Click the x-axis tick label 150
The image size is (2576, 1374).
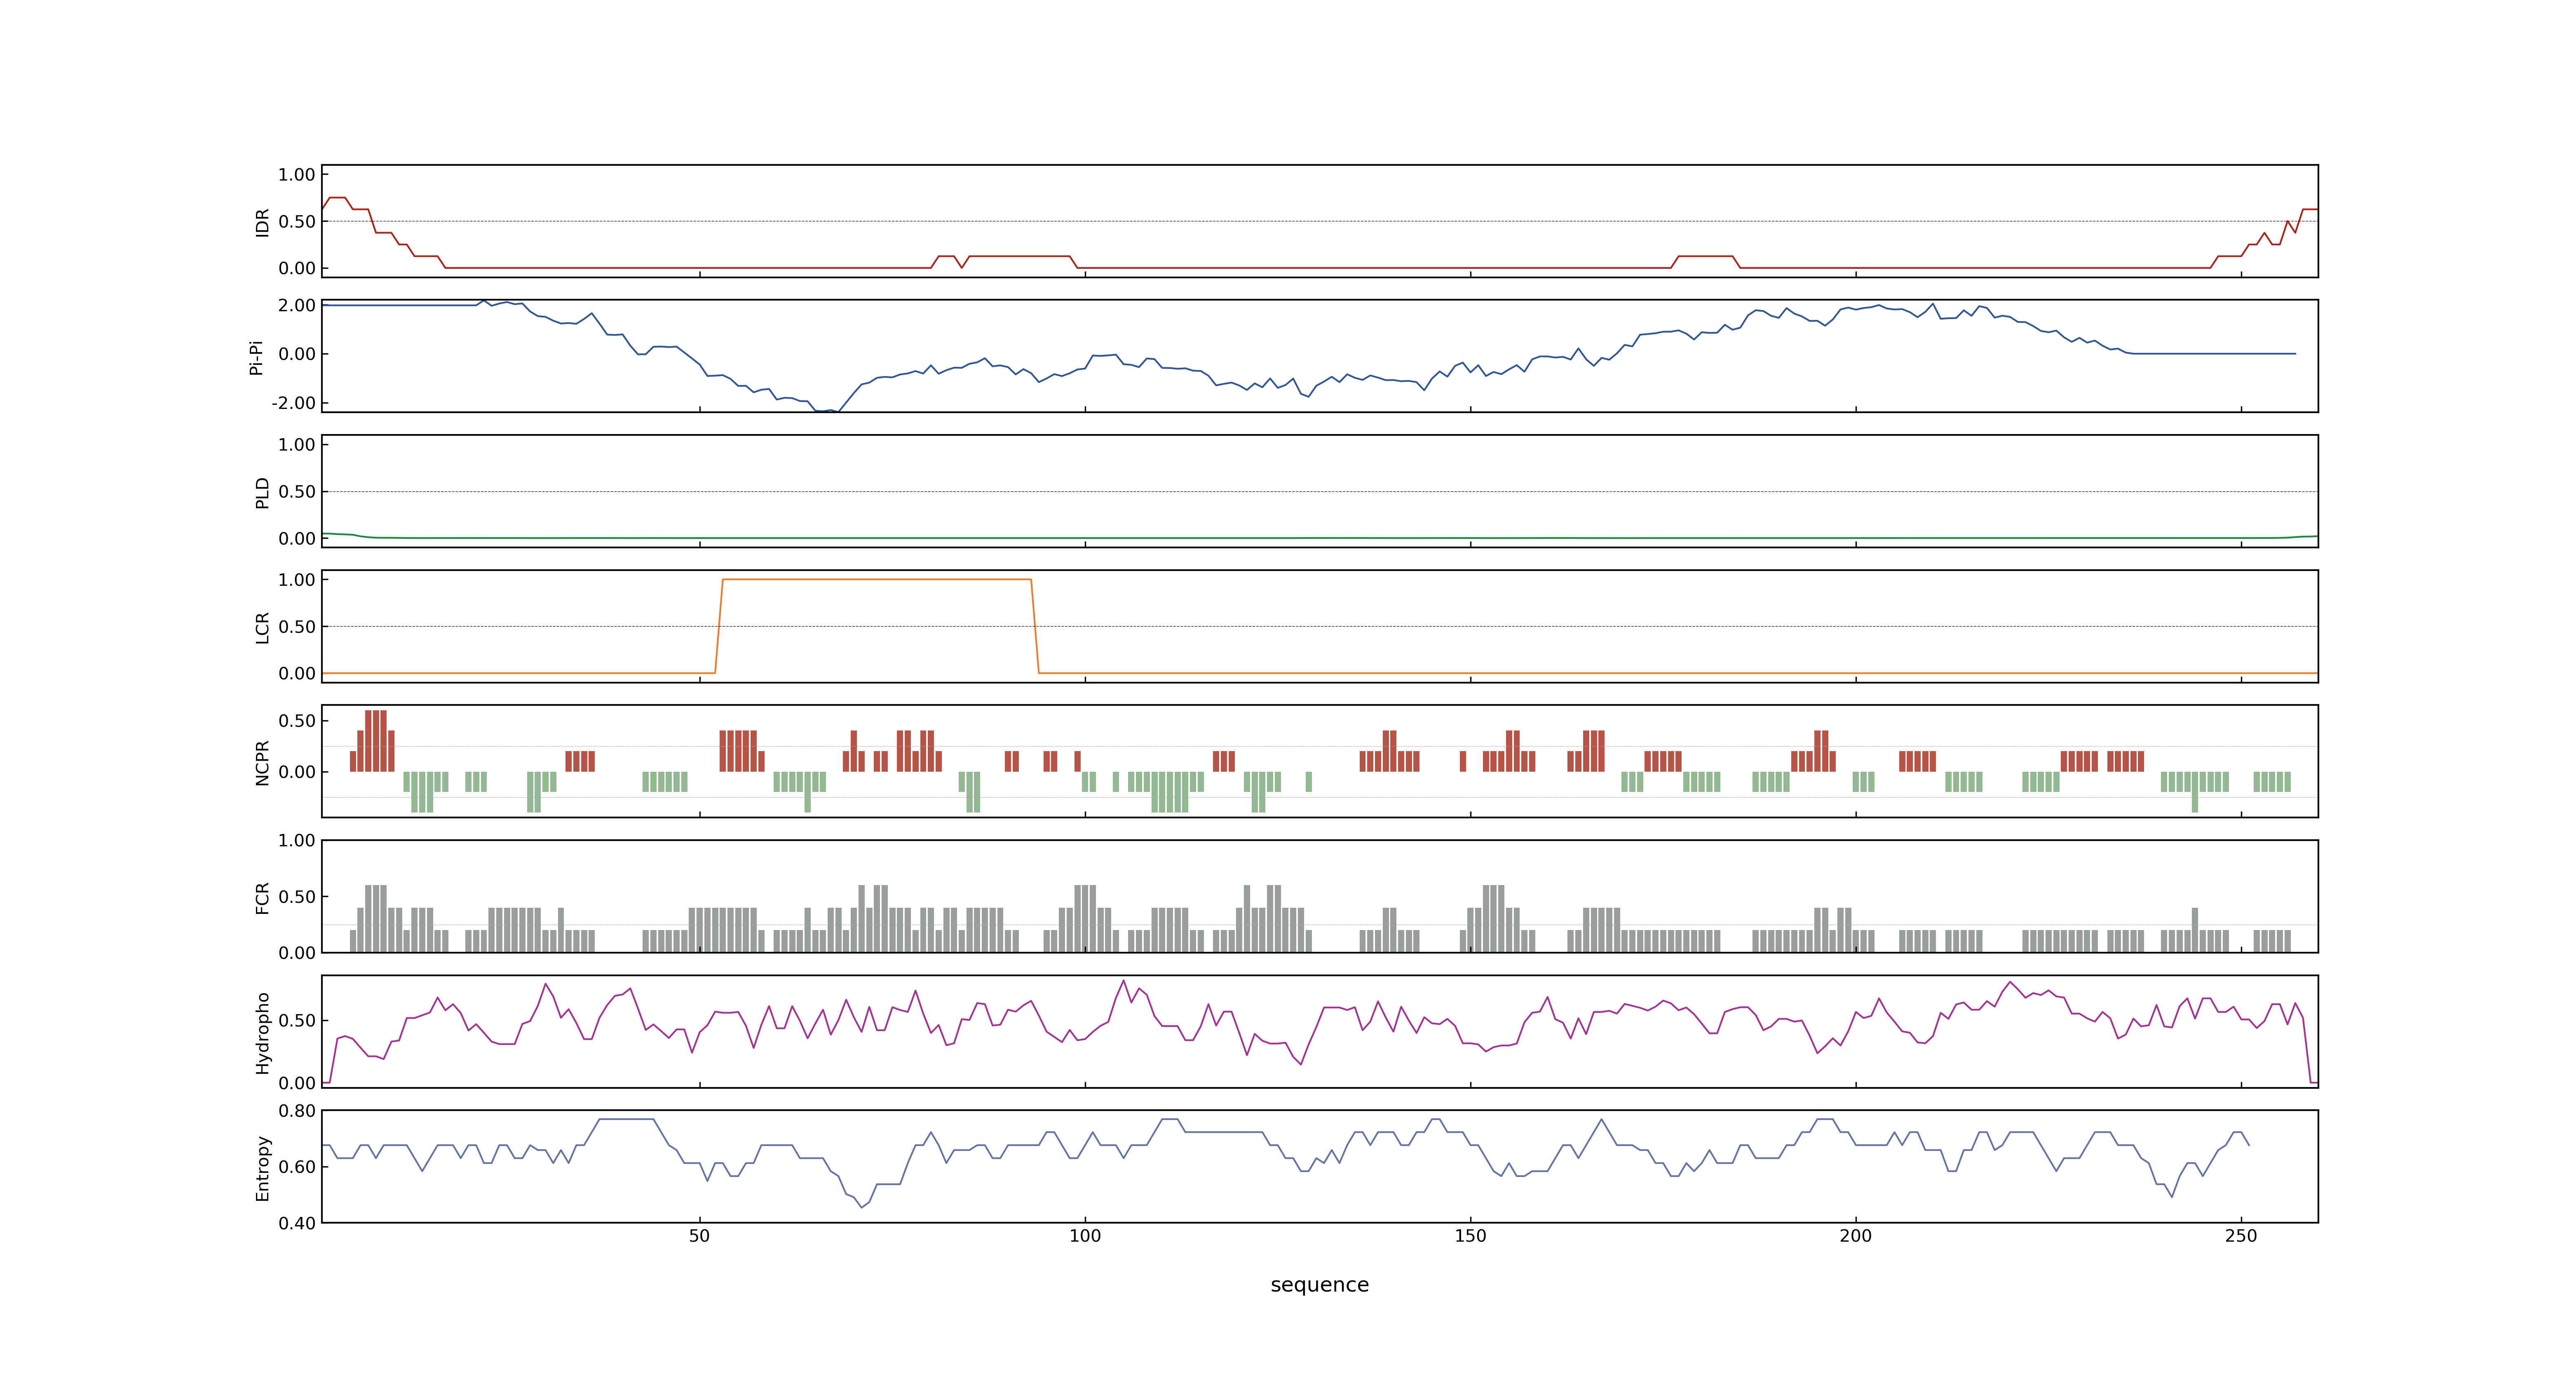tap(1470, 1235)
